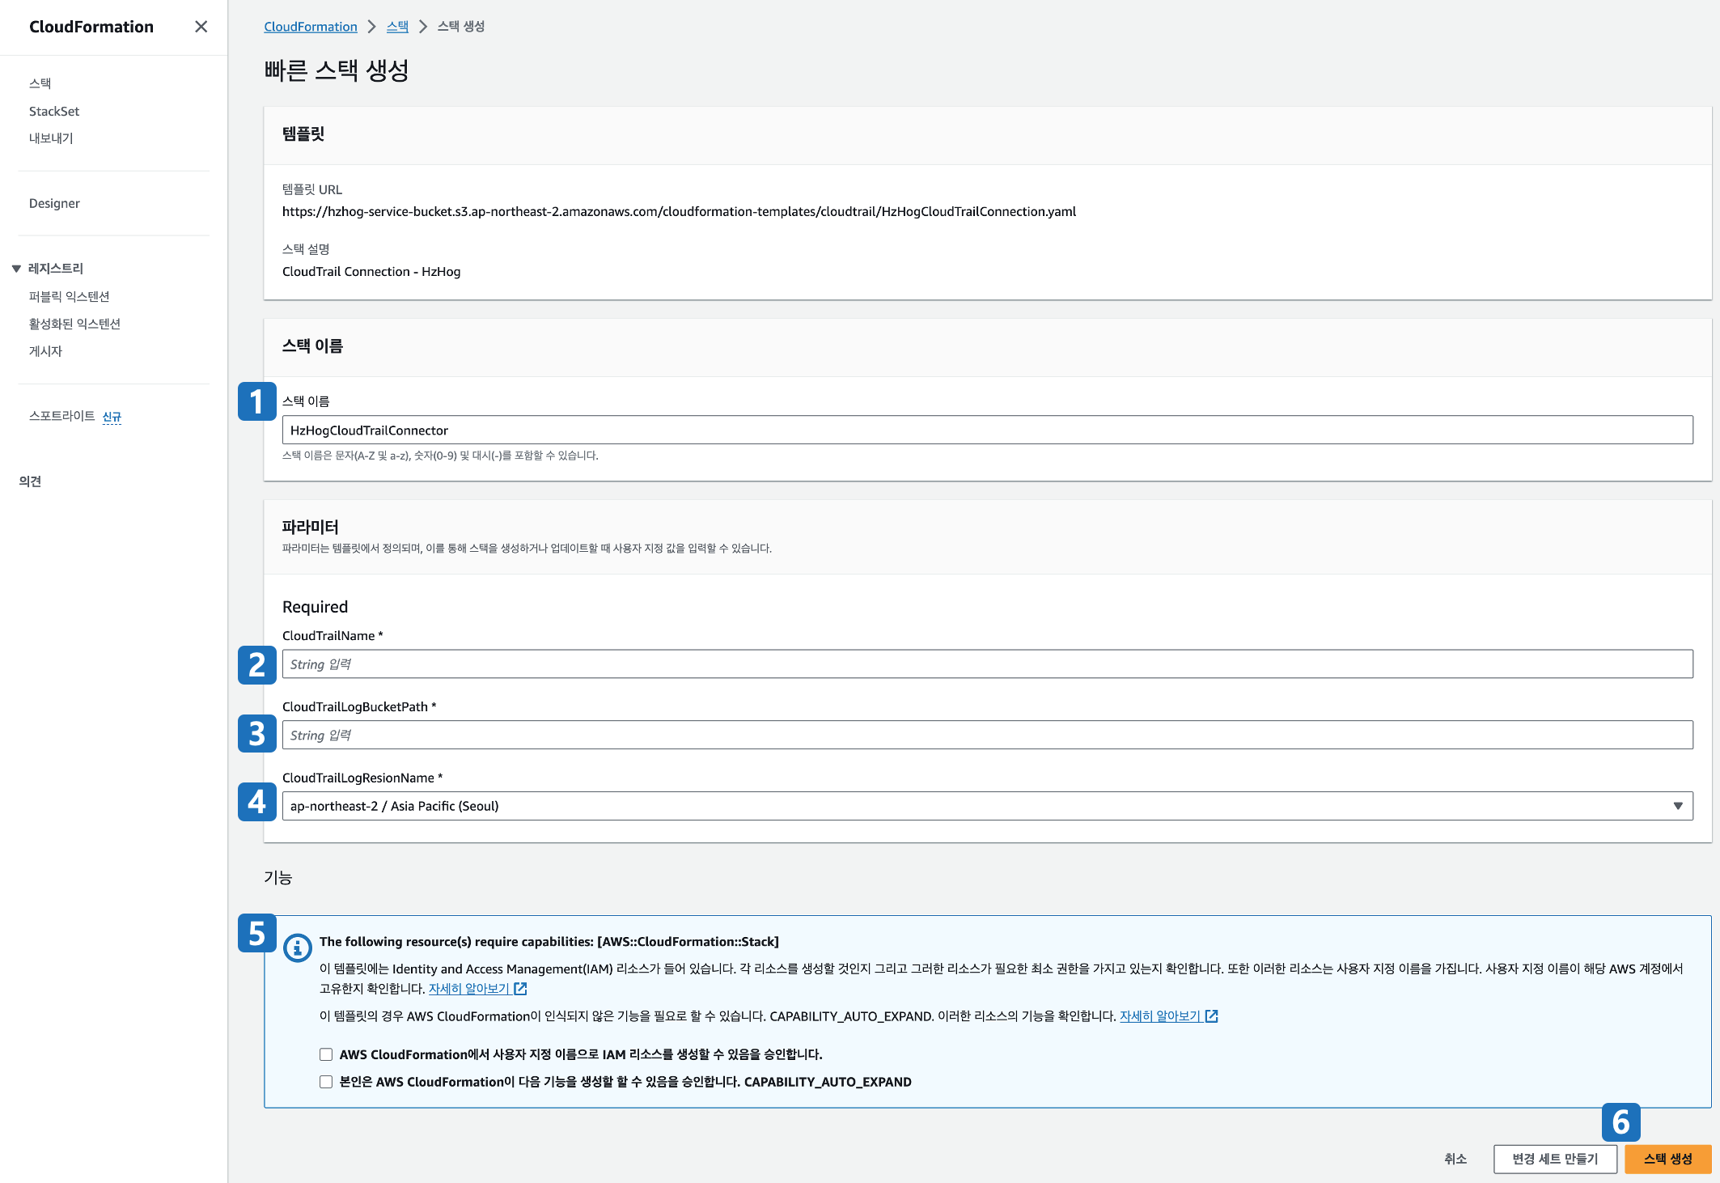The image size is (1720, 1183).
Task: Click the 변경 세트 만들기 button
Action: coord(1555,1159)
